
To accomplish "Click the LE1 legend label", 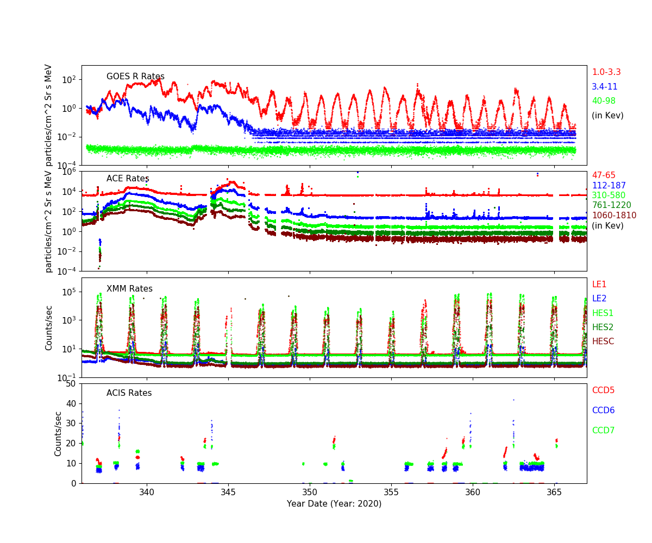I will coord(599,285).
